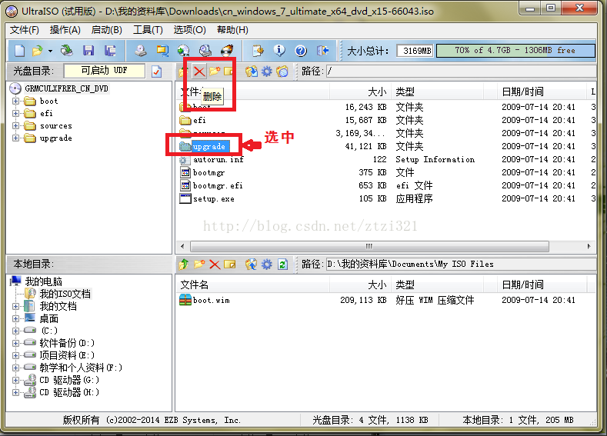Click the right scroll arrow of image pane
Viewport: 607px width, 436px height.
[x=589, y=246]
